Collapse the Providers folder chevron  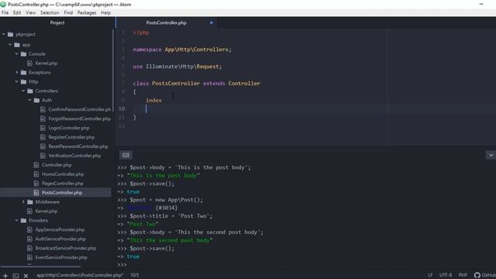point(17,220)
